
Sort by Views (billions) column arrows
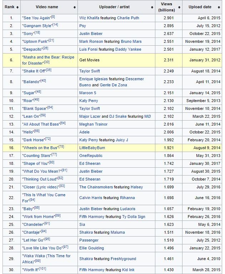tap(179, 7)
